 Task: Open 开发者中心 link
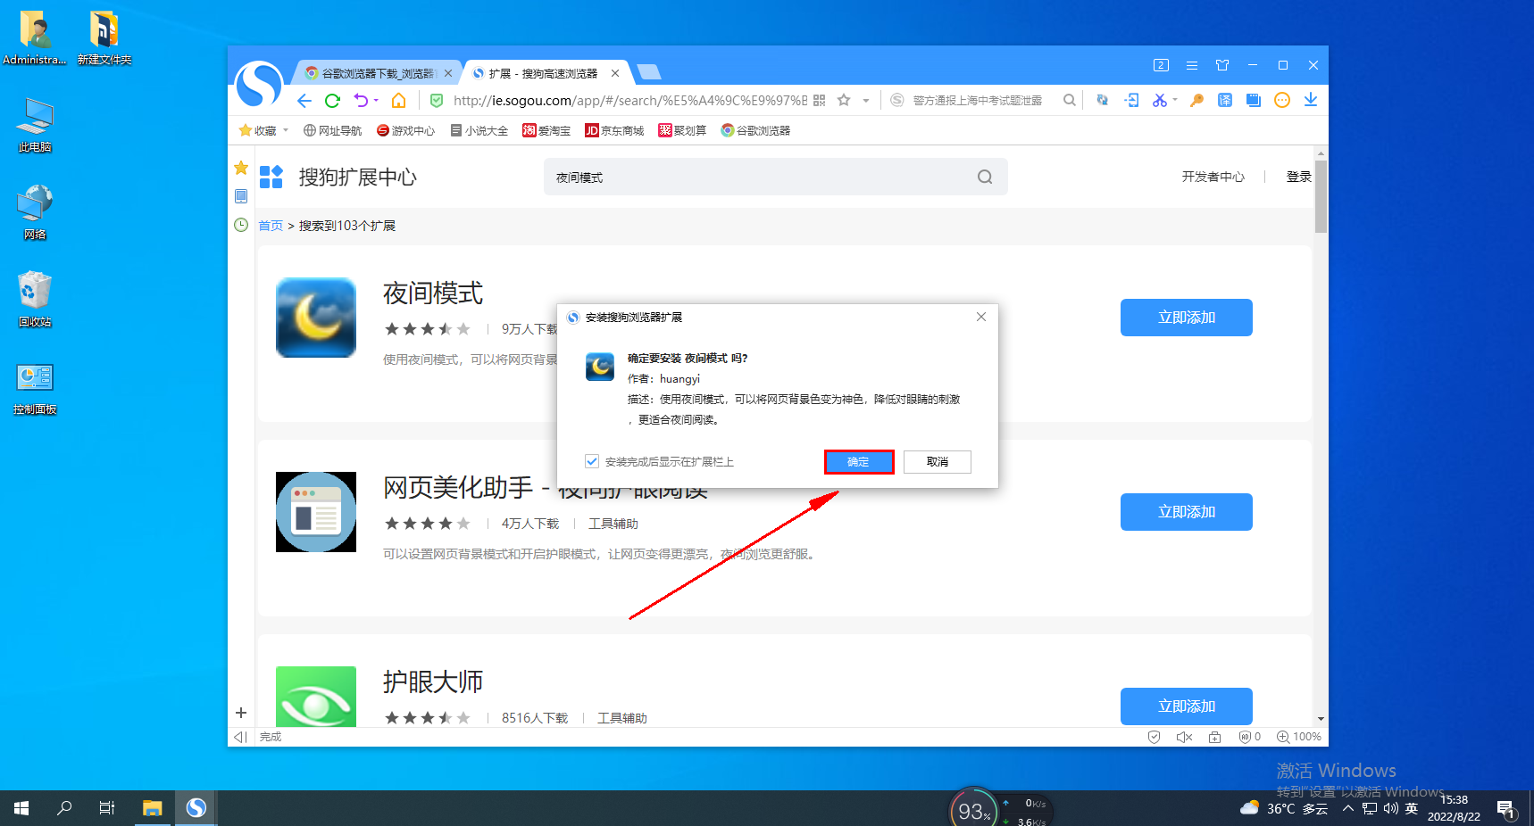pos(1213,177)
